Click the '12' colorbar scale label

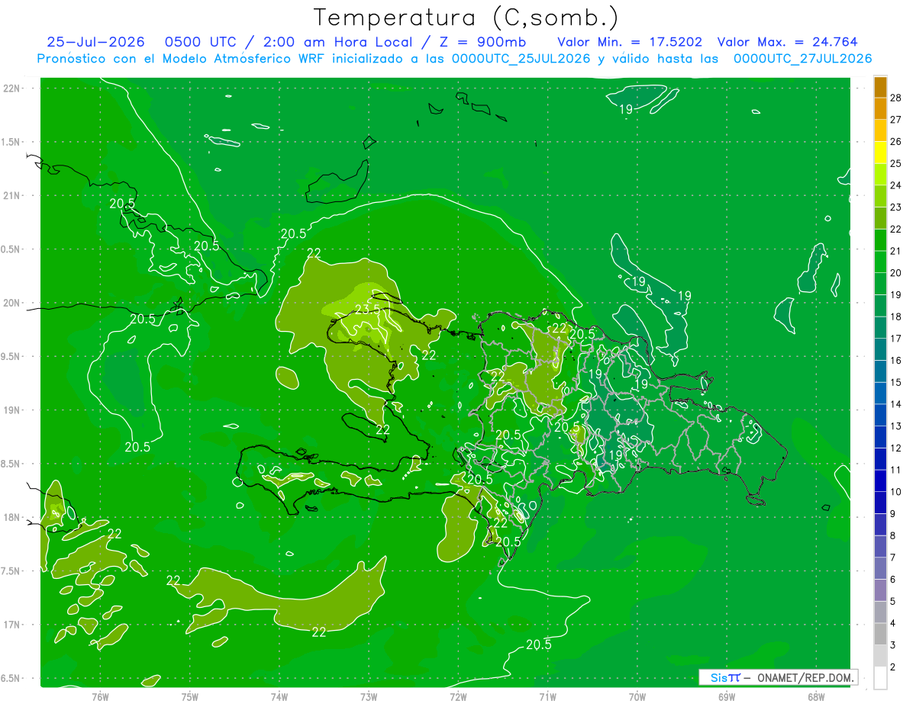(896, 448)
